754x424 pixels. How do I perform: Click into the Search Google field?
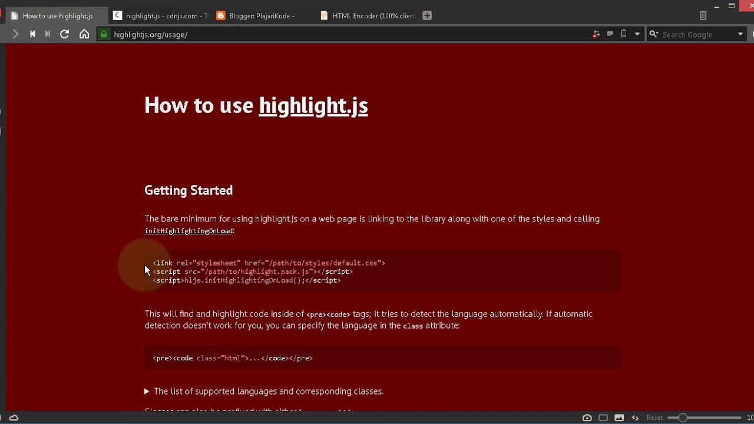[x=697, y=34]
